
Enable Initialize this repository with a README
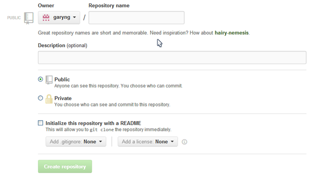pyautogui.click(x=40, y=123)
